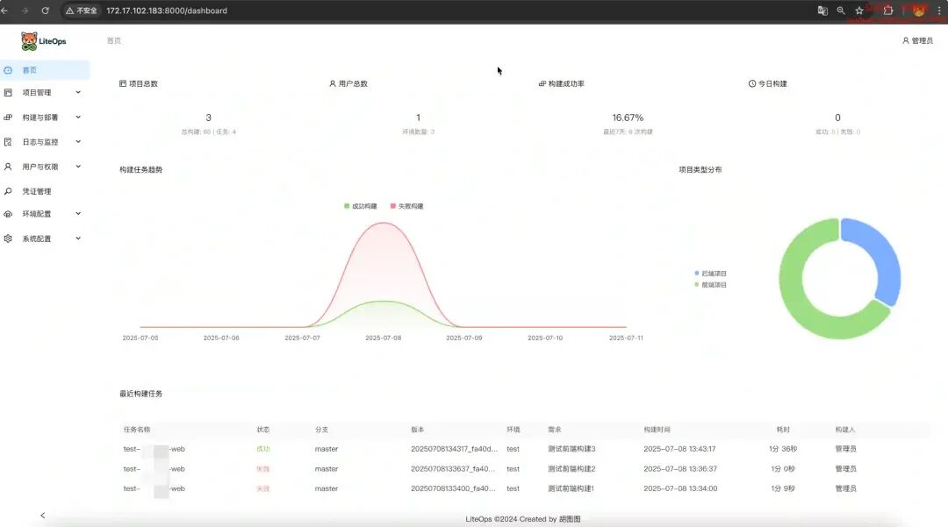Click the 凭证管理 key icon
948x527 pixels.
tap(8, 191)
